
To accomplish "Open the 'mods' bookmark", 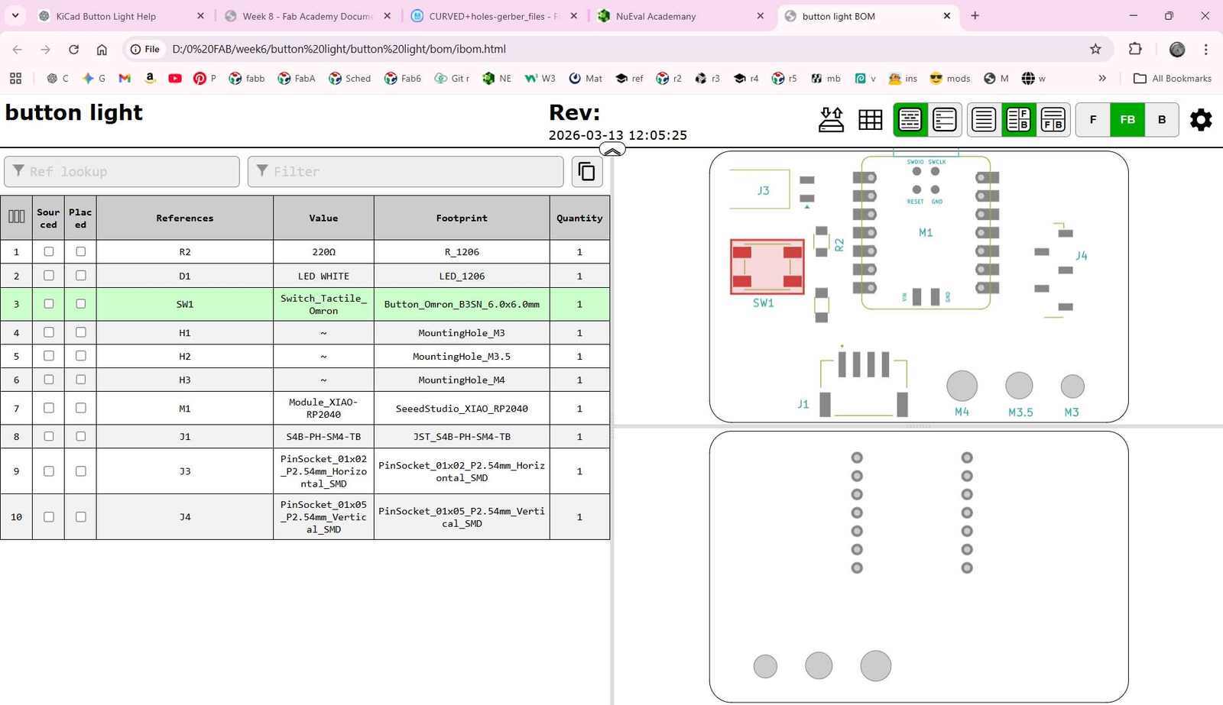I will 949,78.
